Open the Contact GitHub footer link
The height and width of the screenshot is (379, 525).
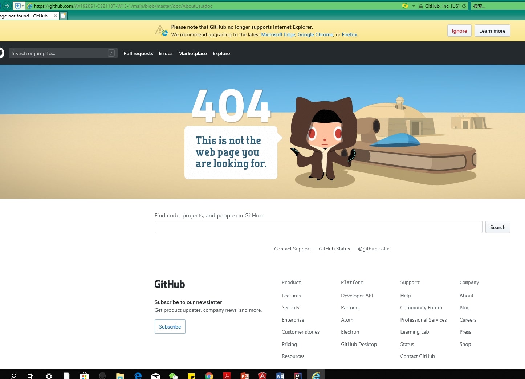418,356
